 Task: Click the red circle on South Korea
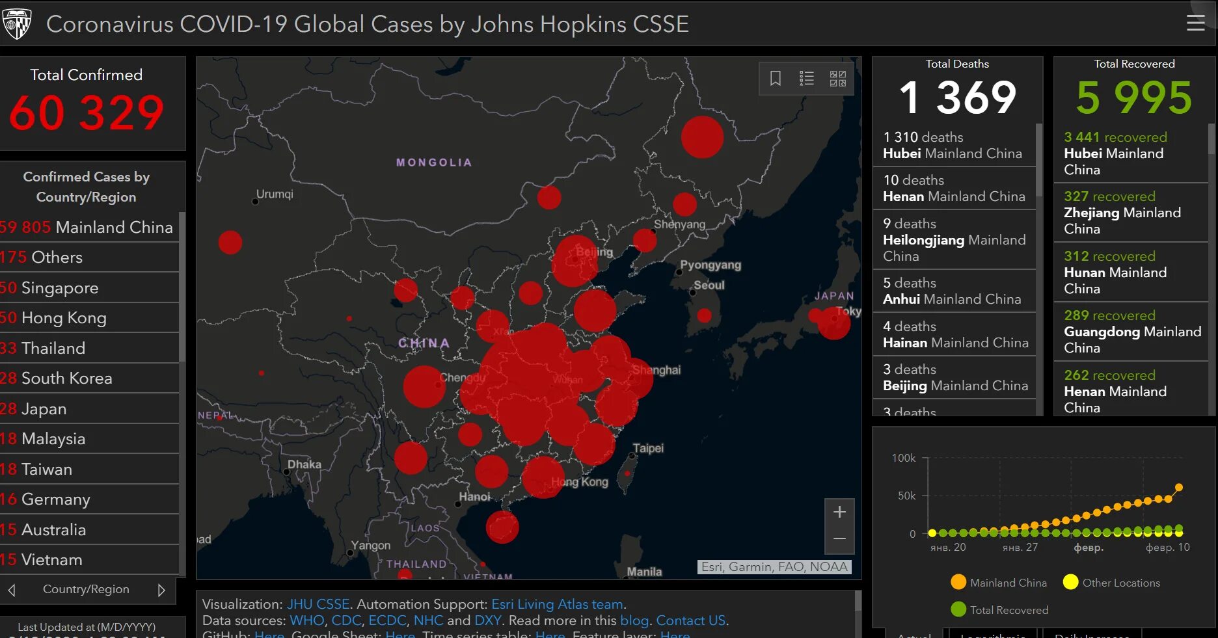point(704,315)
